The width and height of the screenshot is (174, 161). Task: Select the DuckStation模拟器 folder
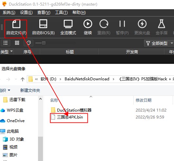click(71, 110)
